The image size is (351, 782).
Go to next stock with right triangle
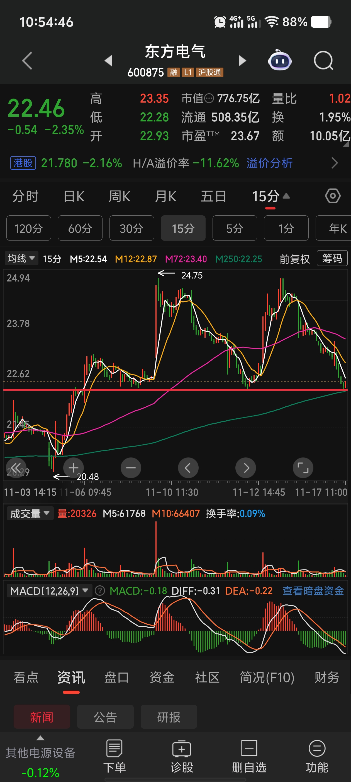[242, 60]
